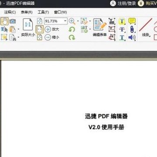Open 编辑表单 edit form tool
Image resolution: width=157 pixels, height=157 pixels.
point(100,27)
